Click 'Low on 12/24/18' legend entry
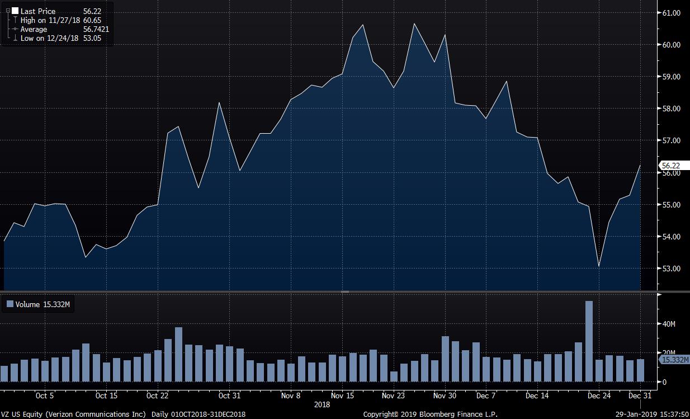 click(49, 38)
